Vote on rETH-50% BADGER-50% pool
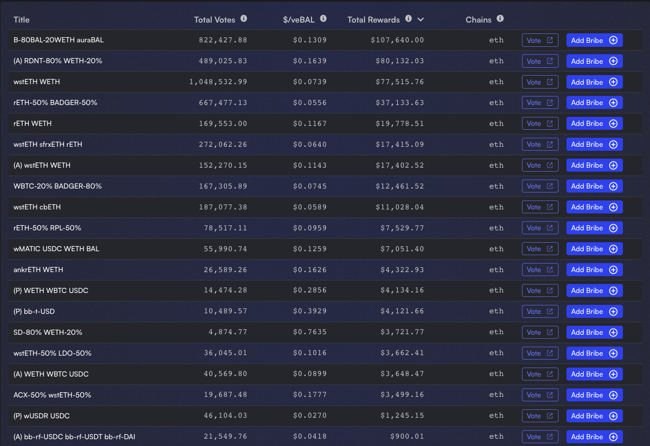Viewport: 650px width, 446px height. point(540,103)
